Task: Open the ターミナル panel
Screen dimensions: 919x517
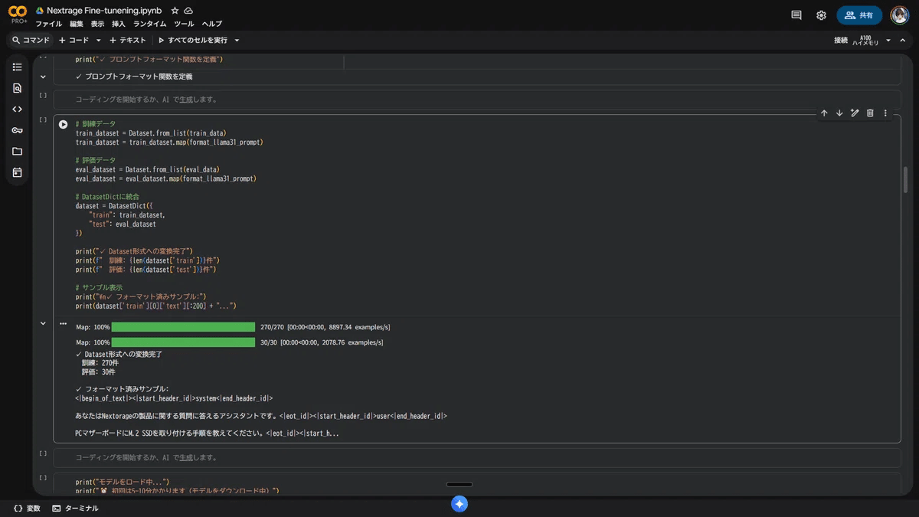Action: pyautogui.click(x=75, y=509)
